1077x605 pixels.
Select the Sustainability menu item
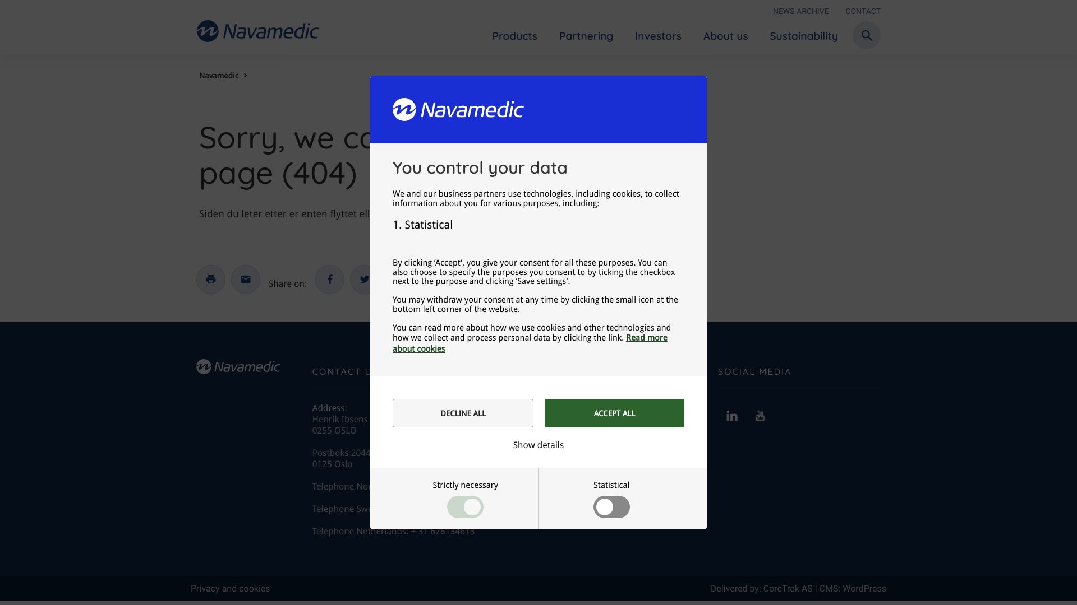point(803,35)
